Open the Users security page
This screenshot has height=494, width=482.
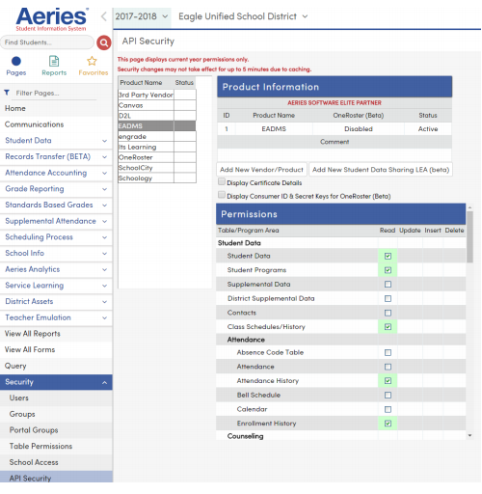click(x=56, y=398)
